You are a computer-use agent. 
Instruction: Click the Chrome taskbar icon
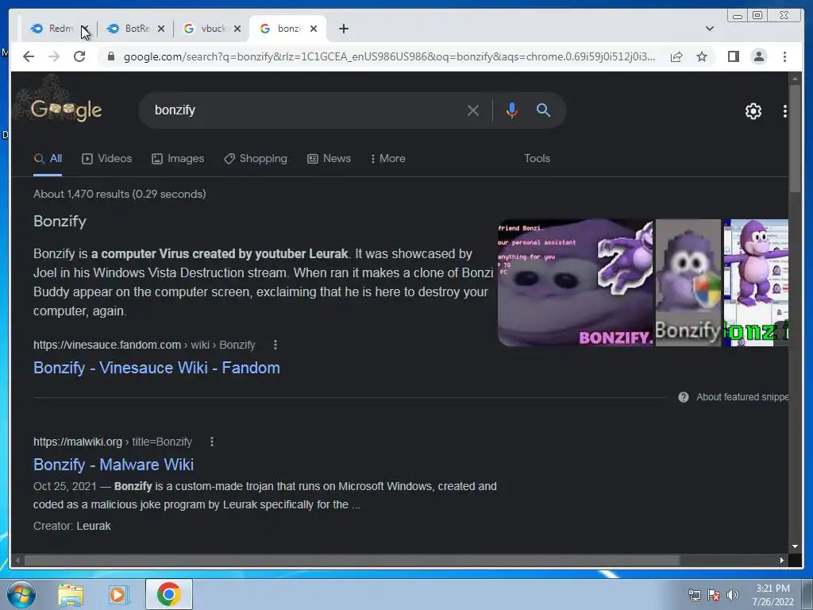169,594
